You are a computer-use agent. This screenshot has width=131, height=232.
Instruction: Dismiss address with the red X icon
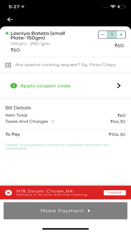click(x=8, y=193)
